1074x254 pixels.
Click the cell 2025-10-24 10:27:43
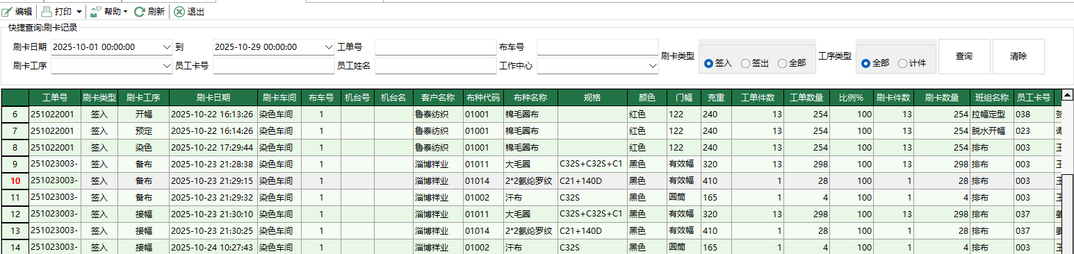point(213,247)
